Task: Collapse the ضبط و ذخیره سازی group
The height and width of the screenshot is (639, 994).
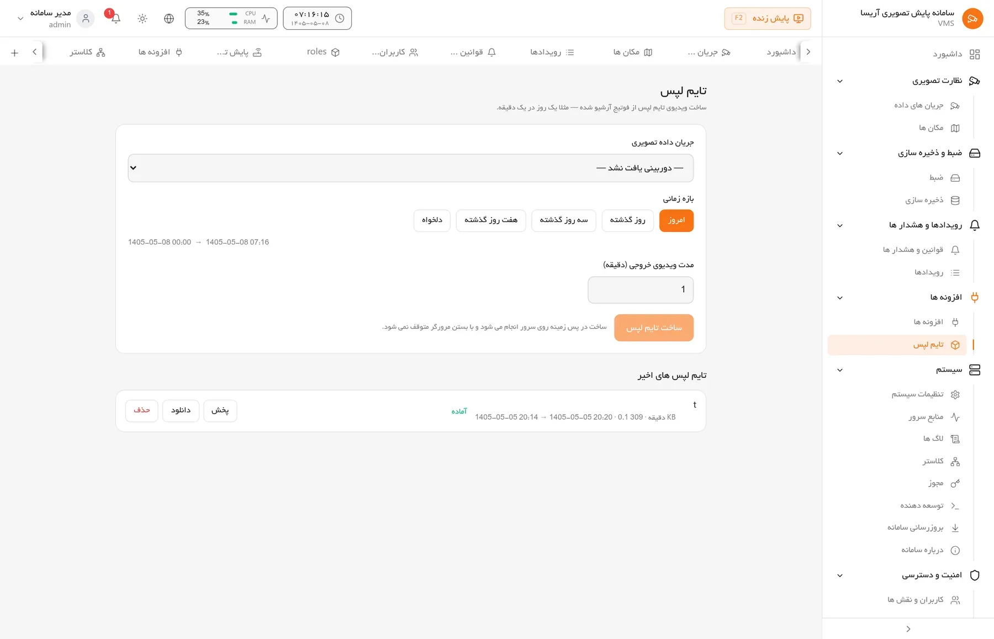Action: click(840, 154)
